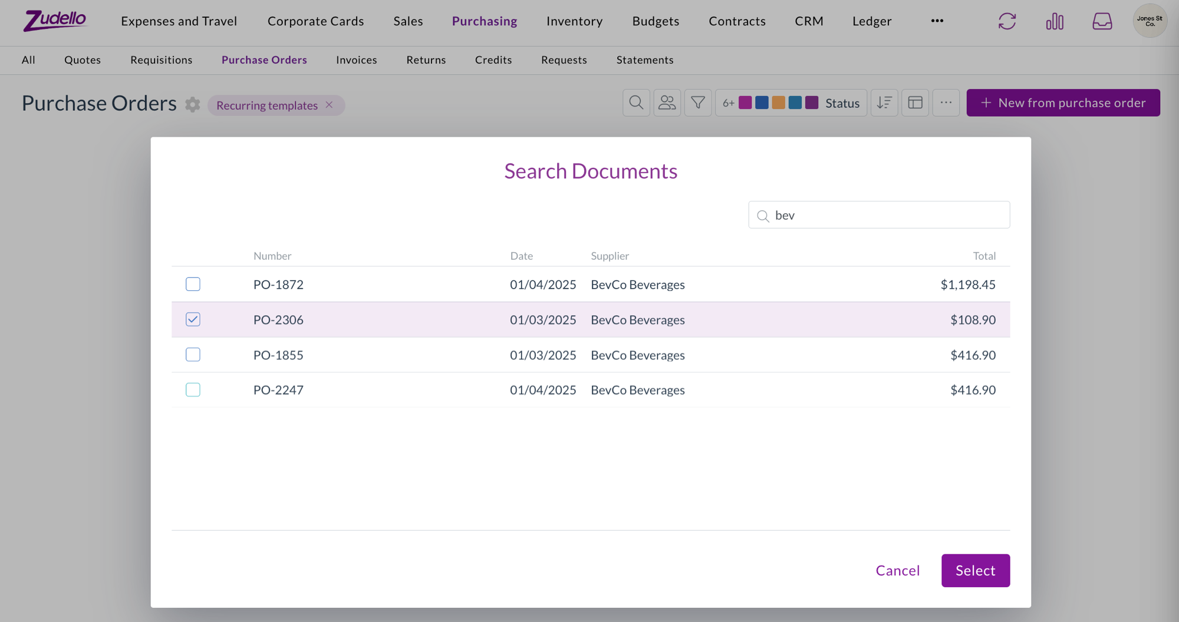The width and height of the screenshot is (1179, 622).
Task: Click the Number column header
Action: [272, 256]
